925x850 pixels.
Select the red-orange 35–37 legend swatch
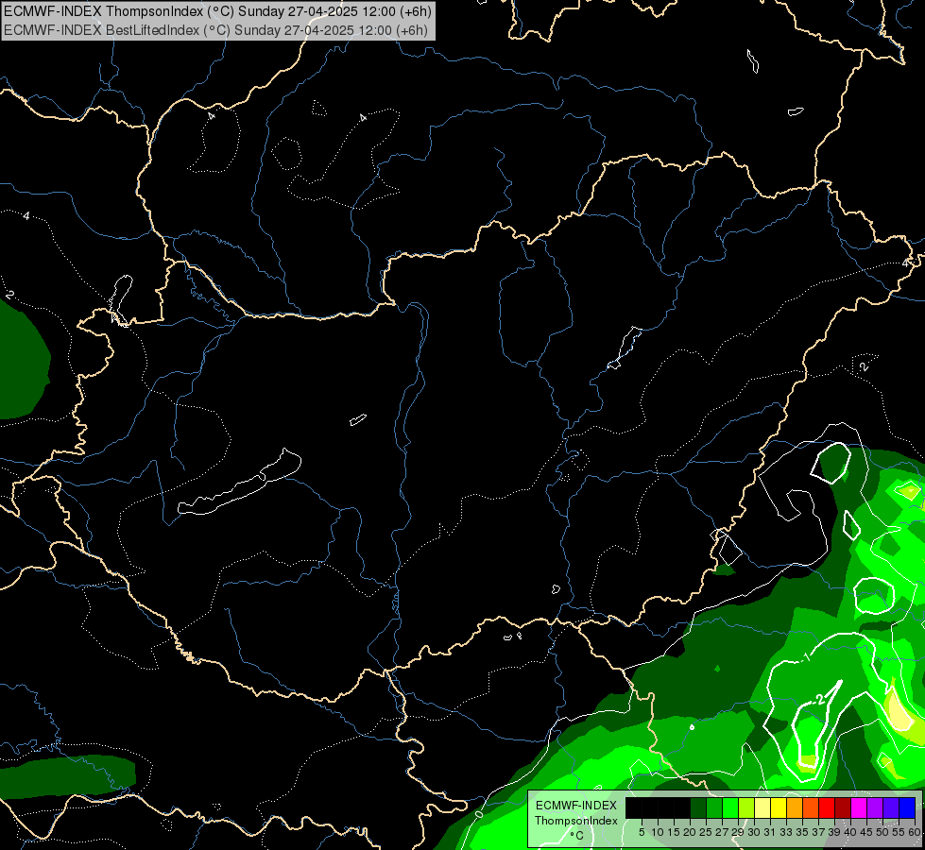tap(811, 807)
